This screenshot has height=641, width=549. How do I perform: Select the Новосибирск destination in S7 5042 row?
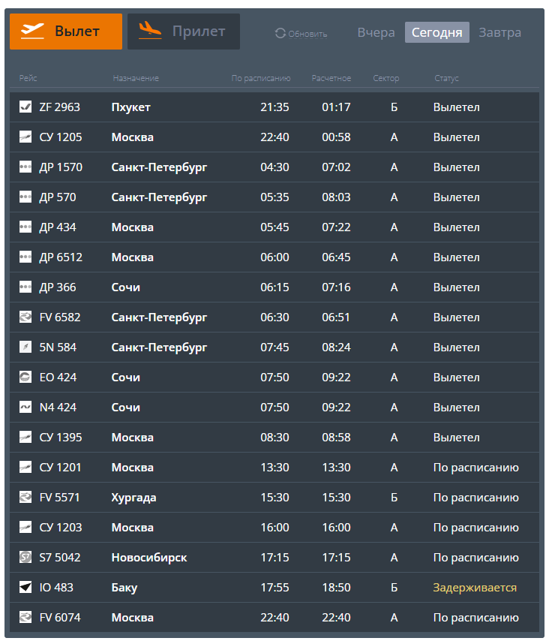[x=149, y=558]
